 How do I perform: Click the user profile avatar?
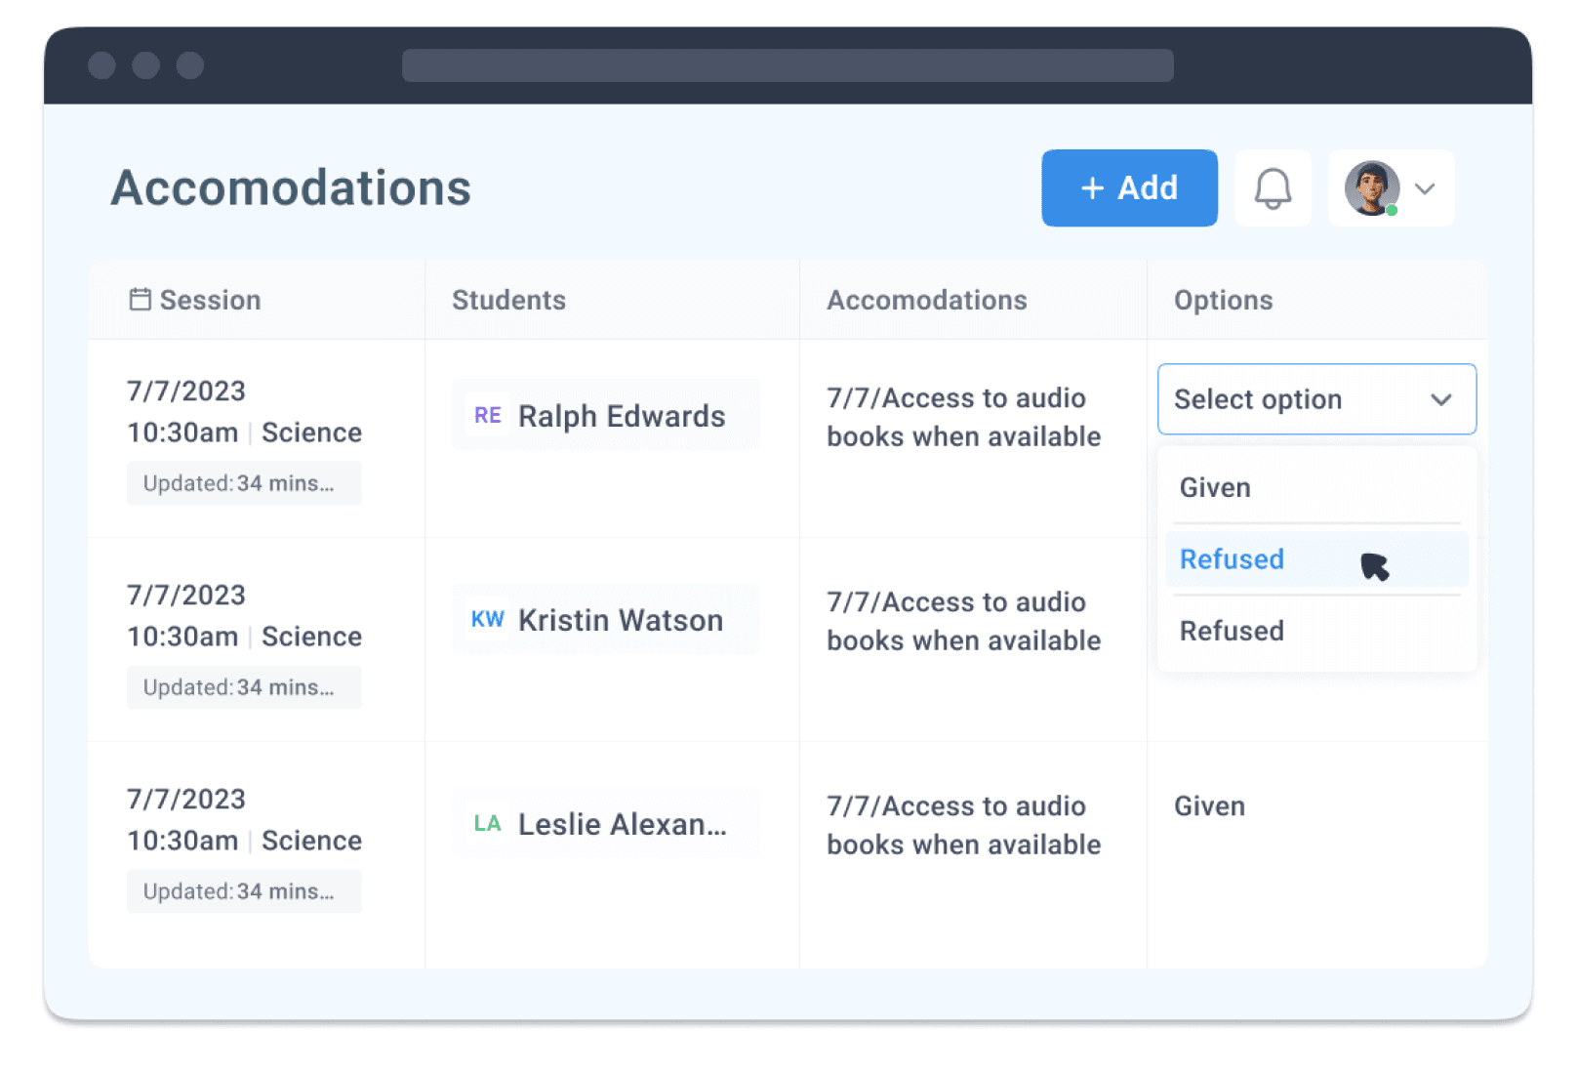(x=1371, y=188)
